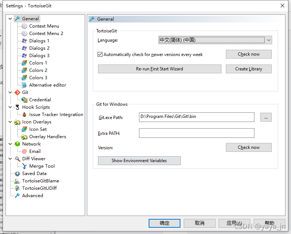Collapse the Network tree node
Viewport: 291px width, 234px height.
click(x=10, y=144)
